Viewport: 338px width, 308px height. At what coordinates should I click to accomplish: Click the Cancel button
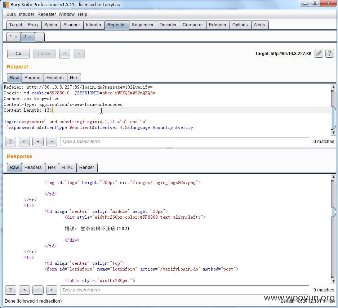[44, 54]
